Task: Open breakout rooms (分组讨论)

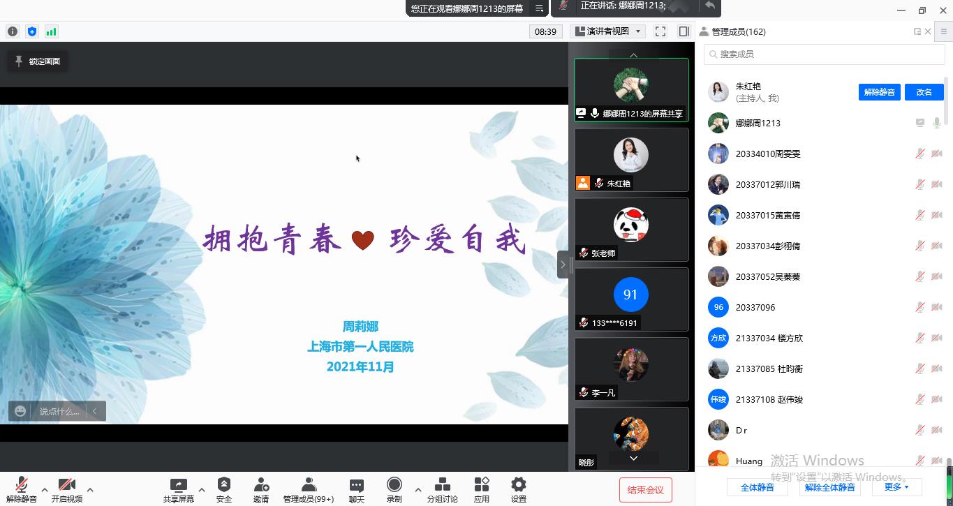Action: (442, 489)
